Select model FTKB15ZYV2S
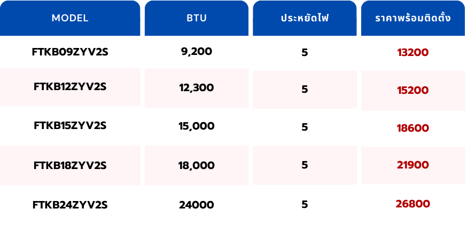 point(70,126)
